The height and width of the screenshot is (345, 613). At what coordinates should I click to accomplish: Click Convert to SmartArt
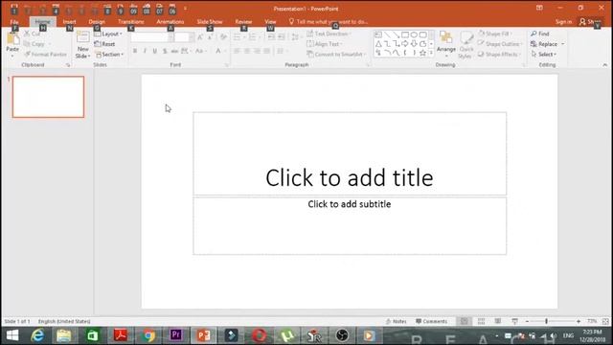(x=335, y=55)
